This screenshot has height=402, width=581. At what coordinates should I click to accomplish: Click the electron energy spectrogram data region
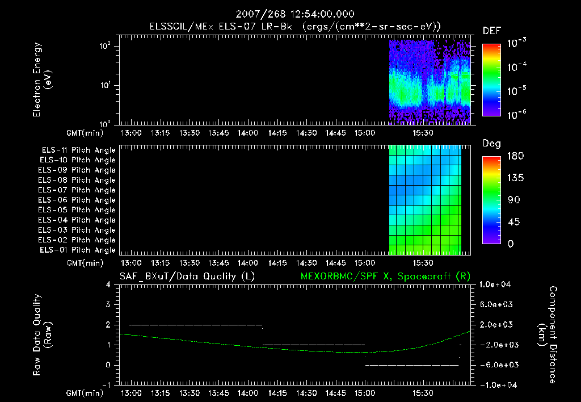tap(430, 82)
